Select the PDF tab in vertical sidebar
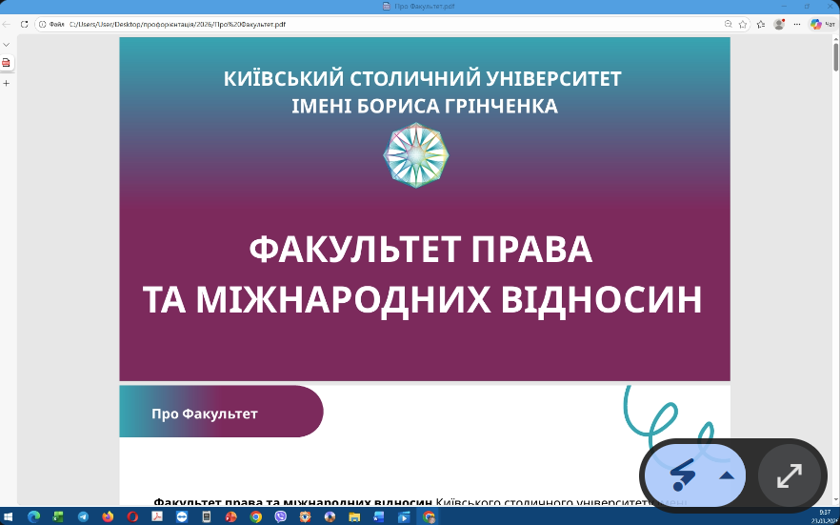Viewport: 840px width, 525px height. point(6,63)
